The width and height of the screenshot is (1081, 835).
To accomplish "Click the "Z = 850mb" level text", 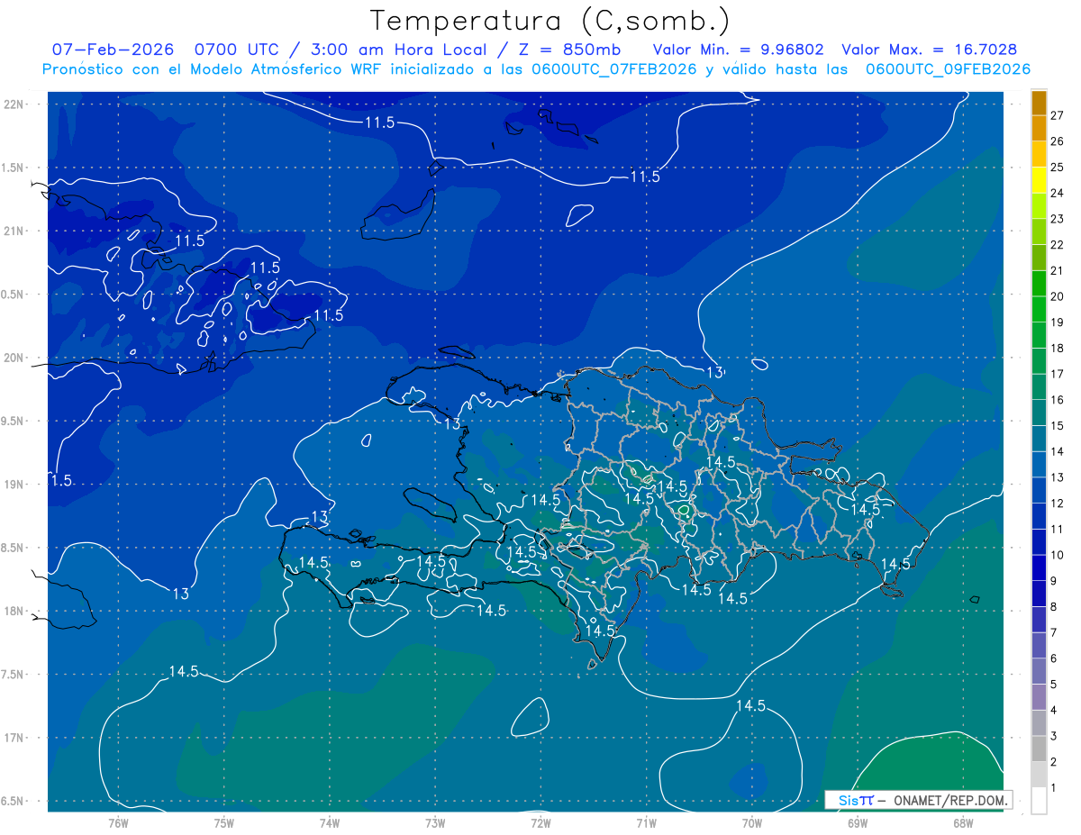I will (571, 50).
